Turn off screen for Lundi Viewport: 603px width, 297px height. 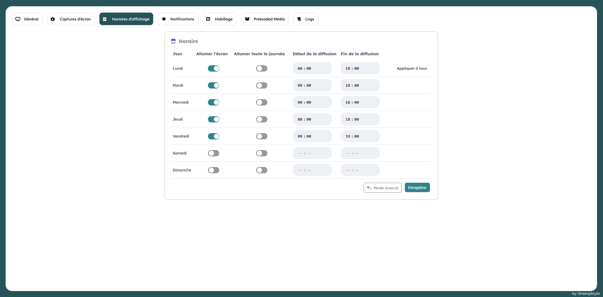point(214,68)
